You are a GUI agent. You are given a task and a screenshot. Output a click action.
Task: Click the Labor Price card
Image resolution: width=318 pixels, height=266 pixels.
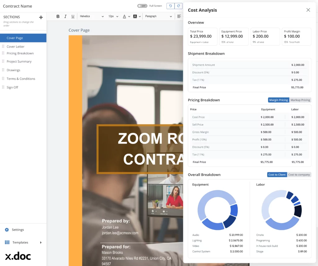click(x=265, y=37)
